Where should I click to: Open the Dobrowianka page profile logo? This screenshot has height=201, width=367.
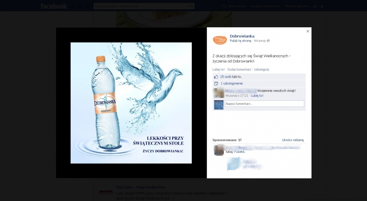220,40
